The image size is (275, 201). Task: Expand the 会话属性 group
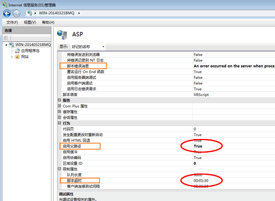click(x=59, y=117)
